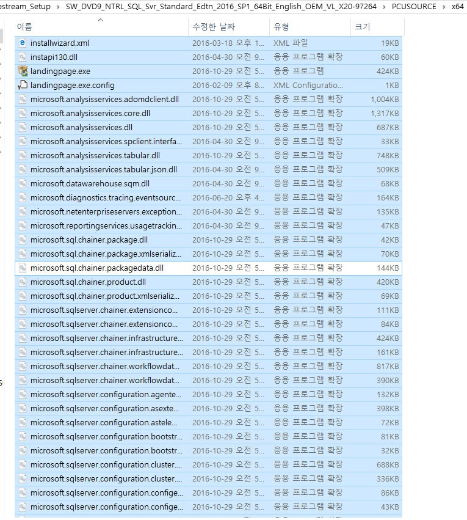Image resolution: width=467 pixels, height=520 pixels.
Task: Click the XML 파일 type cell
Action: [x=291, y=43]
